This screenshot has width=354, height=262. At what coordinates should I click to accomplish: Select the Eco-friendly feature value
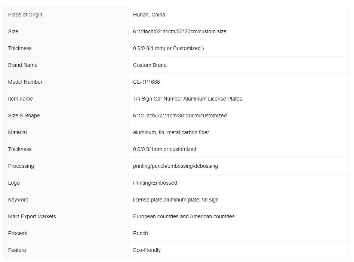tap(147, 250)
